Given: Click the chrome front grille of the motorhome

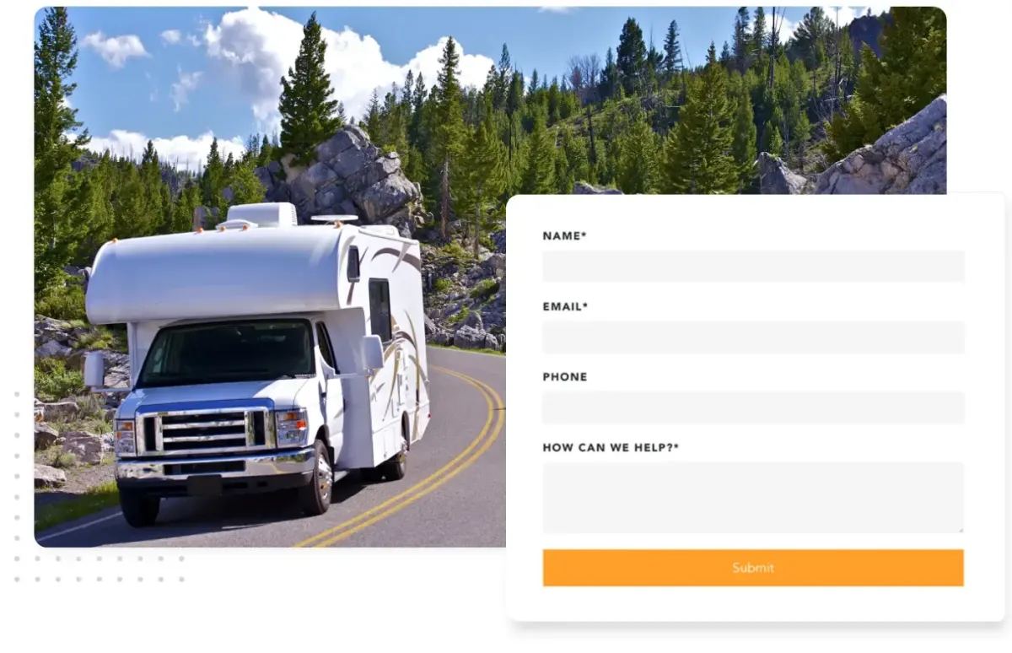Looking at the screenshot, I should pos(204,431).
